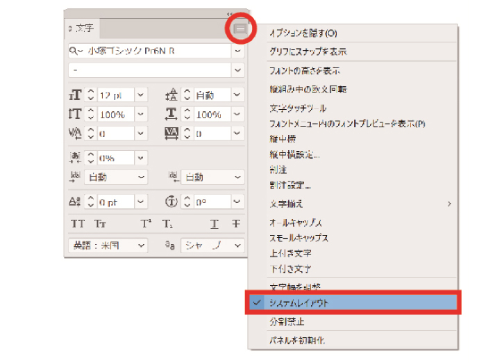Uncheck システムレイアウト menu item
This screenshot has height=363, width=479.
coord(353,302)
